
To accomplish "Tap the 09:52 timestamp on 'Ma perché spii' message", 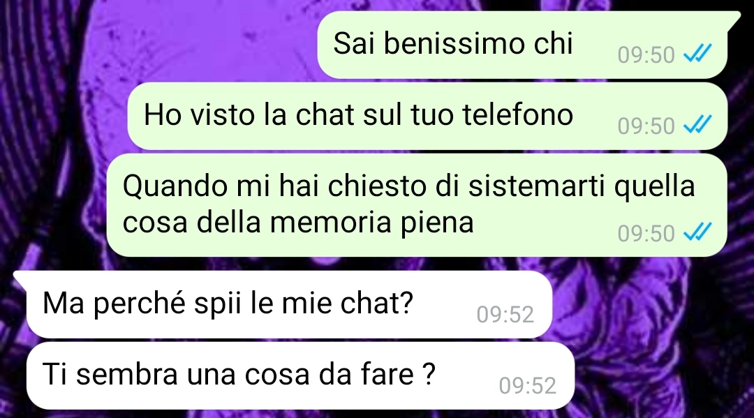I will pyautogui.click(x=505, y=315).
